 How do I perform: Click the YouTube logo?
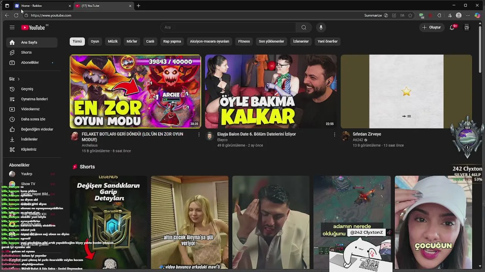click(x=33, y=27)
